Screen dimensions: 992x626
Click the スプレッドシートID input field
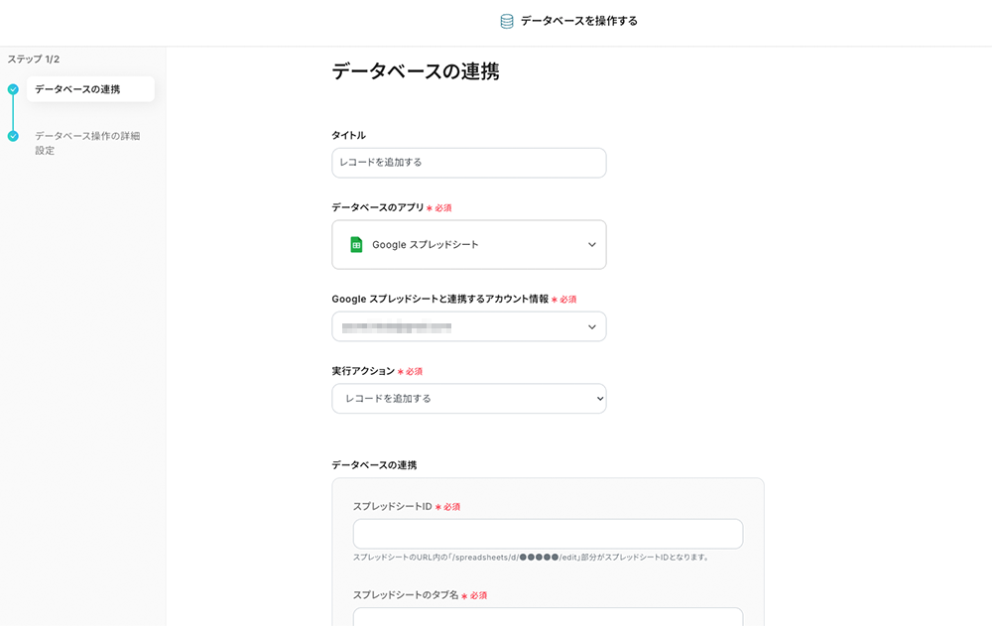[548, 534]
